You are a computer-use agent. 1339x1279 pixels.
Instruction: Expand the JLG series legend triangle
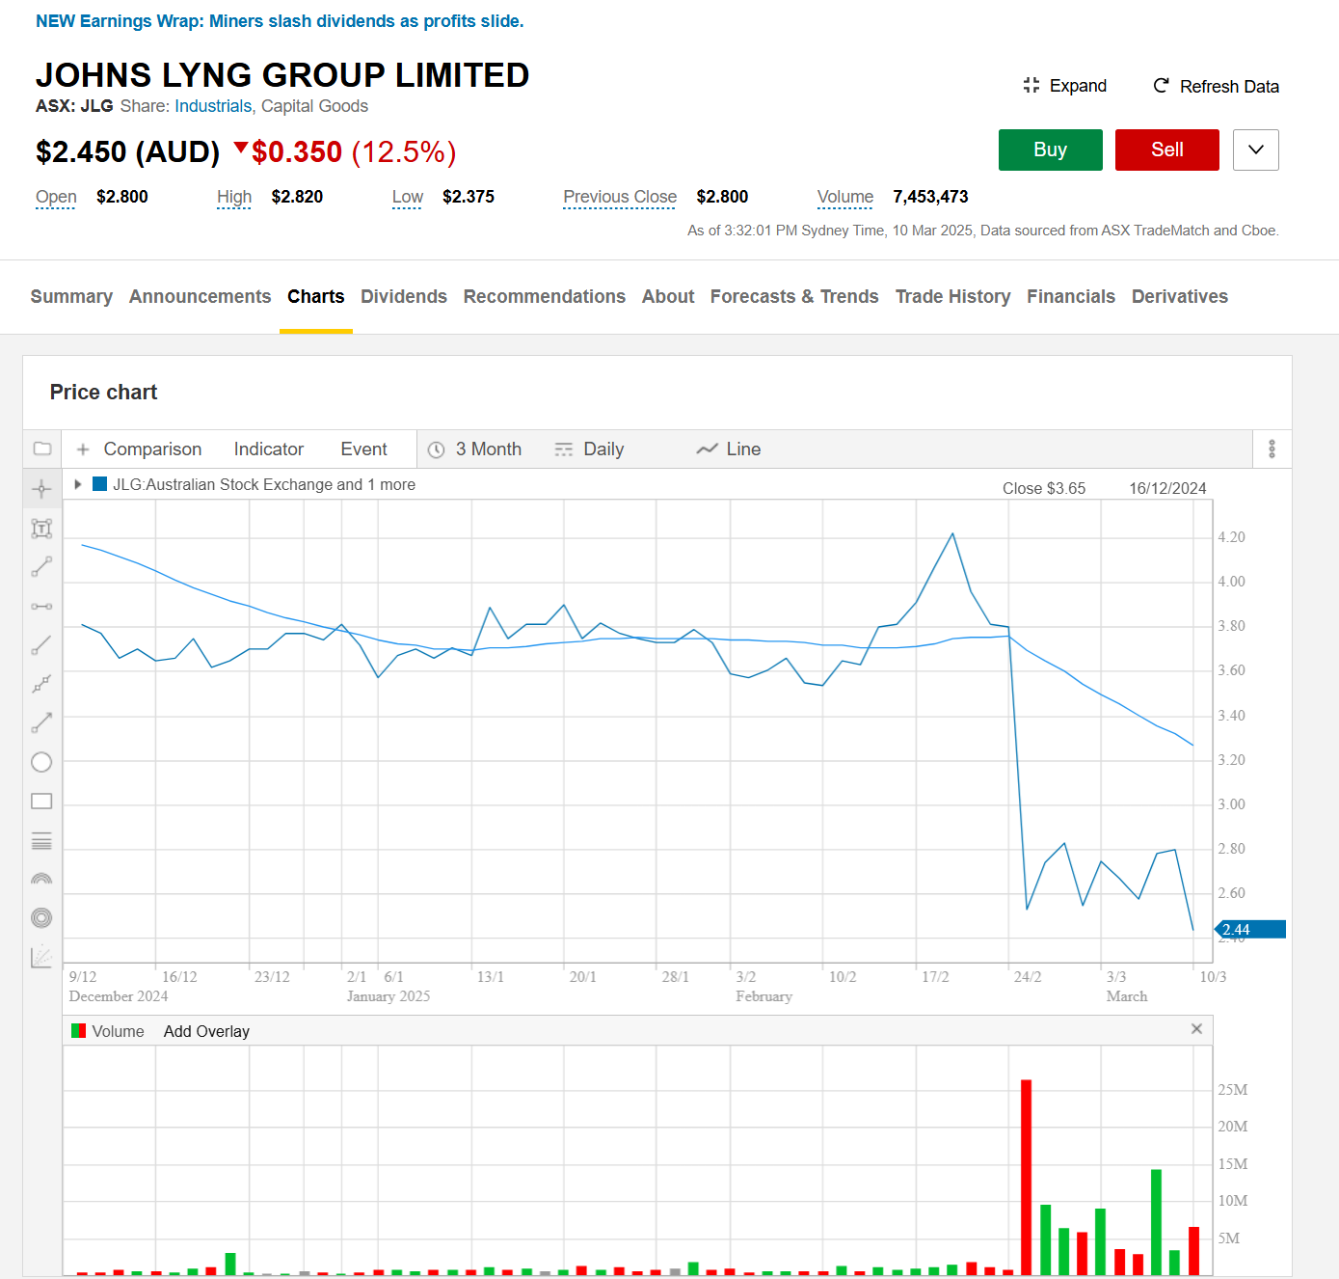(78, 484)
